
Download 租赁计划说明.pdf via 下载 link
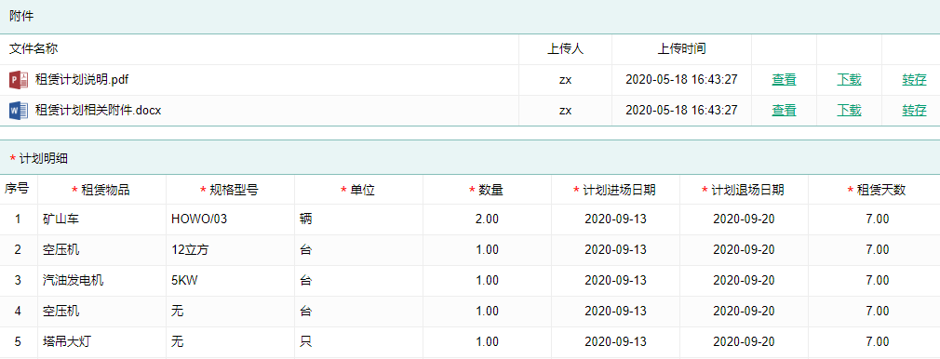[x=849, y=80]
